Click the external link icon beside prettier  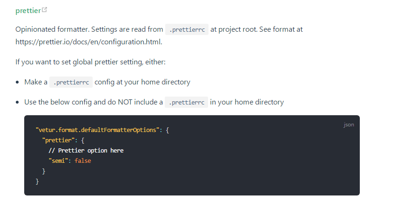point(45,10)
